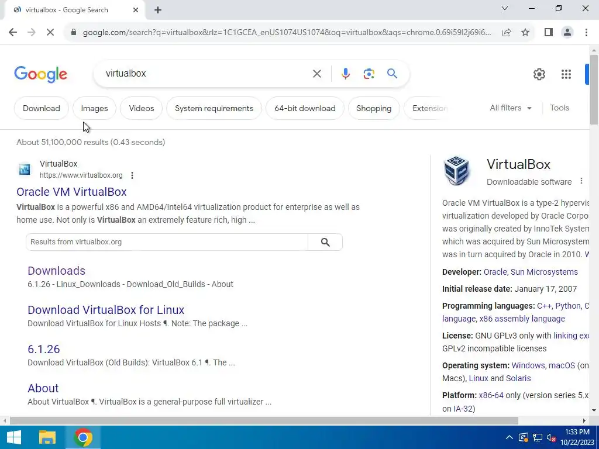Viewport: 599px width, 449px height.
Task: Open the search Tools button
Action: point(559,108)
